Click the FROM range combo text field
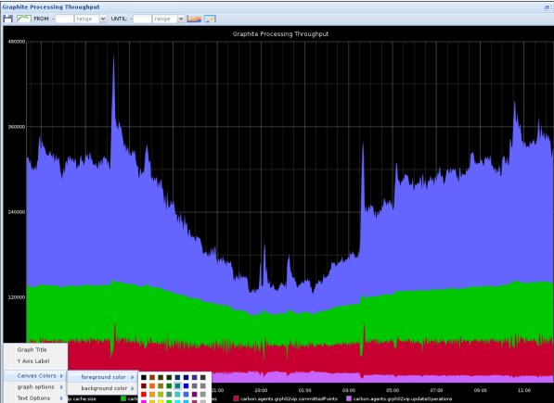 [x=87, y=19]
